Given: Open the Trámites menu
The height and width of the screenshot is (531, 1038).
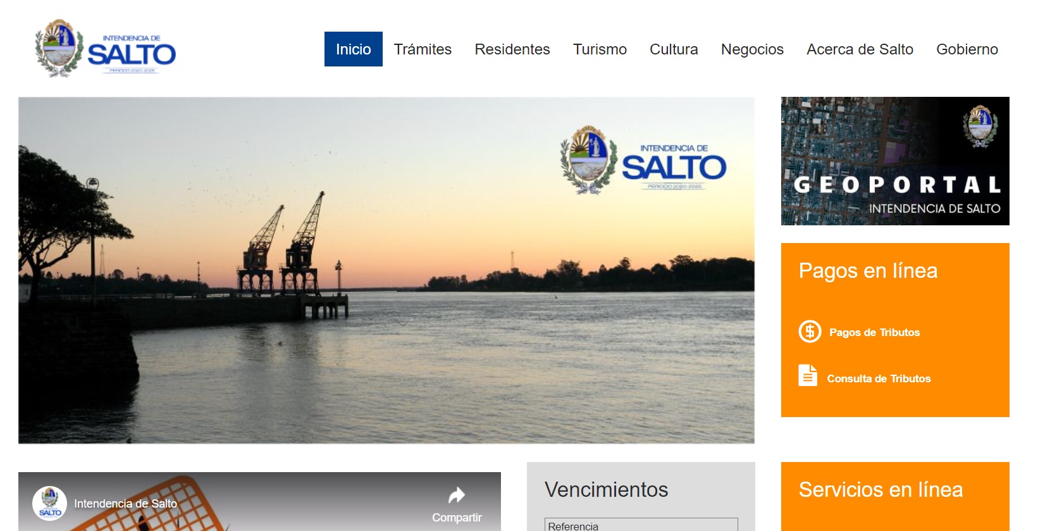Looking at the screenshot, I should (423, 49).
